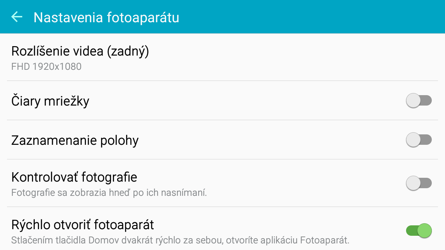Tap description 'Fotografie sa zobrazia hneď'
Viewport: 445px width, 250px height.
pyautogui.click(x=109, y=192)
